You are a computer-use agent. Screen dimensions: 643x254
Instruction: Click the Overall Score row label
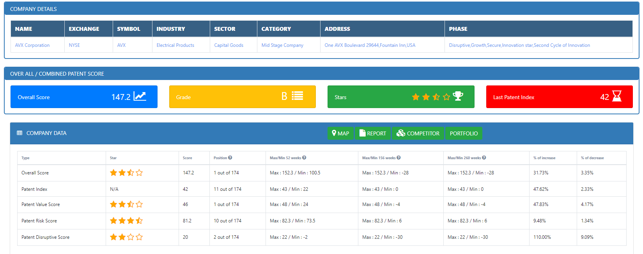tap(35, 173)
